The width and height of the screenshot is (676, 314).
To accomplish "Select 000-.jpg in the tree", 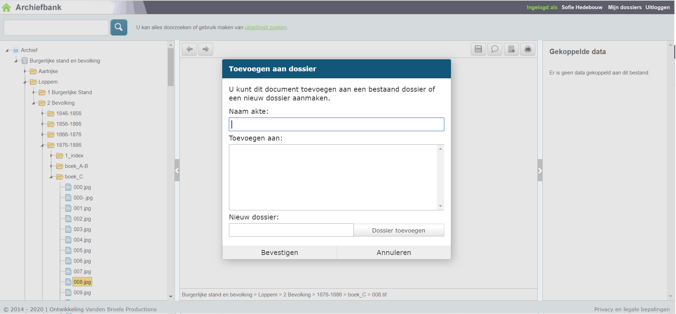I will (x=83, y=198).
